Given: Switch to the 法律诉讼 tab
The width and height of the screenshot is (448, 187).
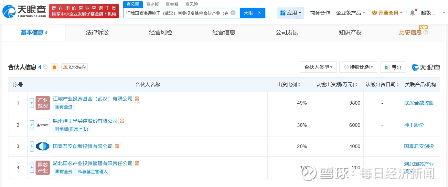Looking at the screenshot, I should click(97, 33).
